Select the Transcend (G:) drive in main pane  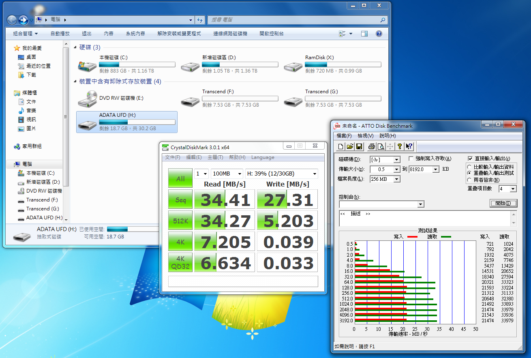coord(332,98)
